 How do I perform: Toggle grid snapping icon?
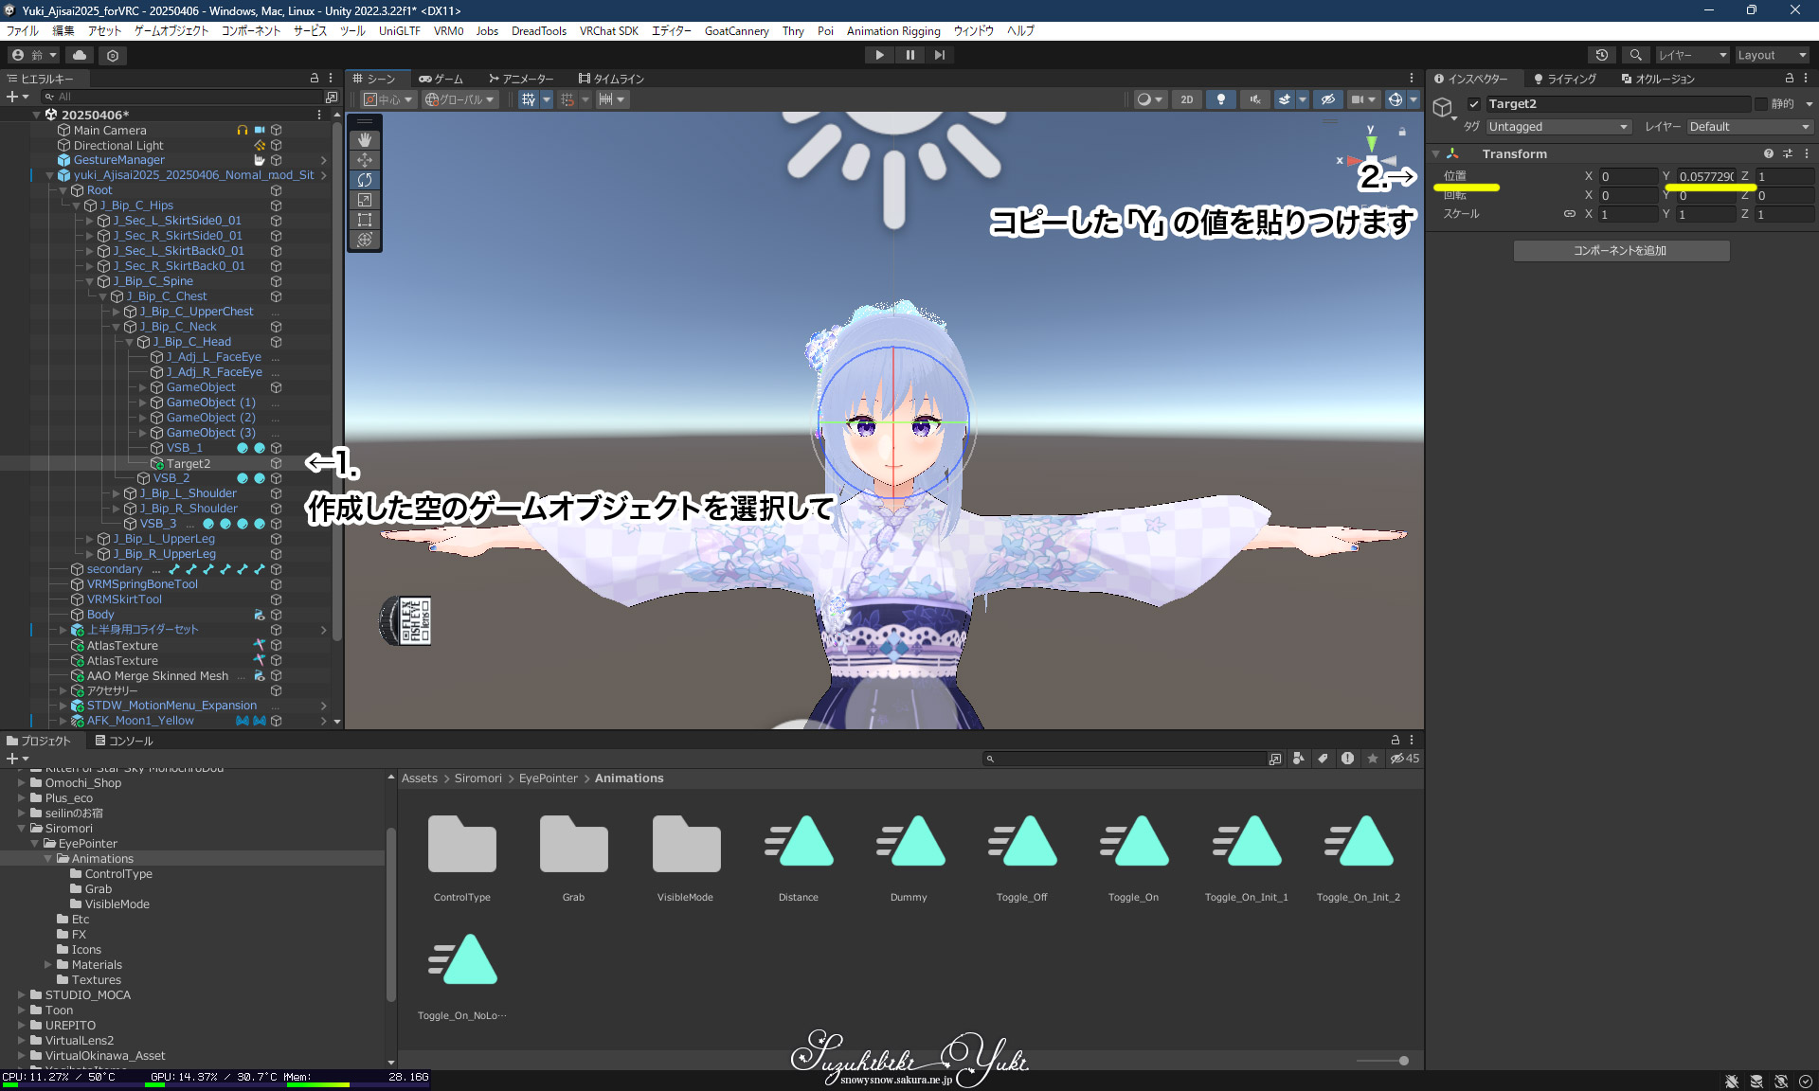click(567, 99)
